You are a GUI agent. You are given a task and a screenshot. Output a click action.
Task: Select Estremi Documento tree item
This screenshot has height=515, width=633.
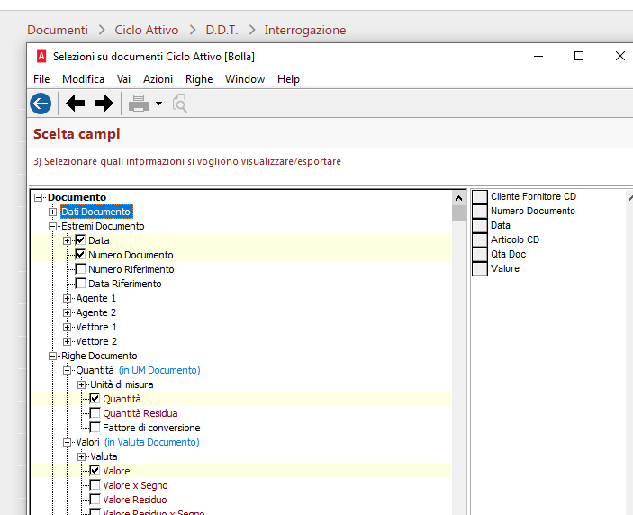(103, 226)
